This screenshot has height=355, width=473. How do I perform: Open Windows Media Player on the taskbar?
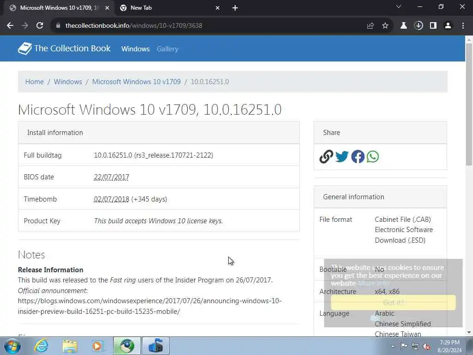[97, 346]
